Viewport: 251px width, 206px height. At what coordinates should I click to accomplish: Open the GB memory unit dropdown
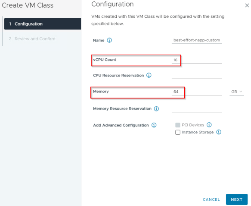coord(237,92)
